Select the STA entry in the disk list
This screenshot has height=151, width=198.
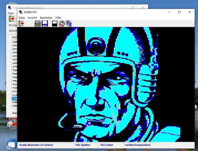15,67
